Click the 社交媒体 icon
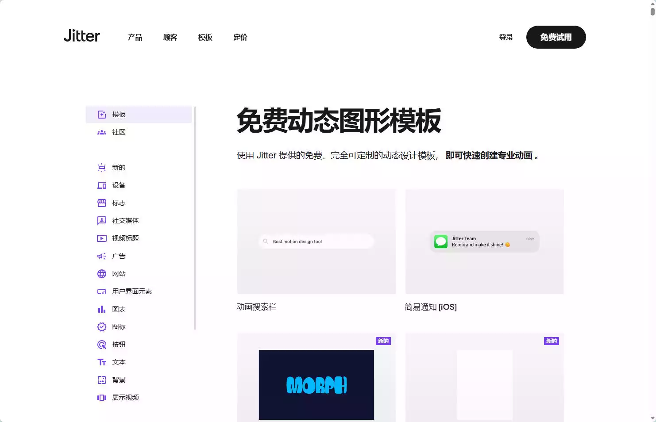The image size is (656, 422). (102, 221)
